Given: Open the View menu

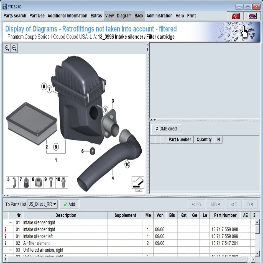Looking at the screenshot, I should [x=109, y=16].
